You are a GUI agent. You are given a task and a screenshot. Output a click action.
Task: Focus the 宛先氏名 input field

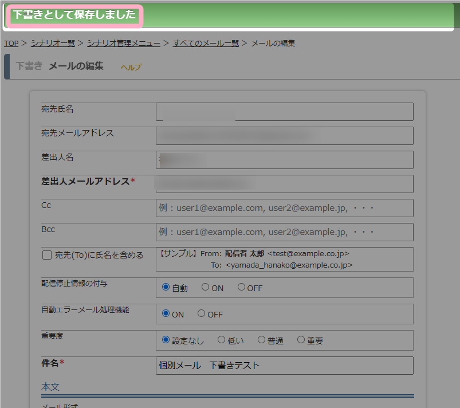285,112
